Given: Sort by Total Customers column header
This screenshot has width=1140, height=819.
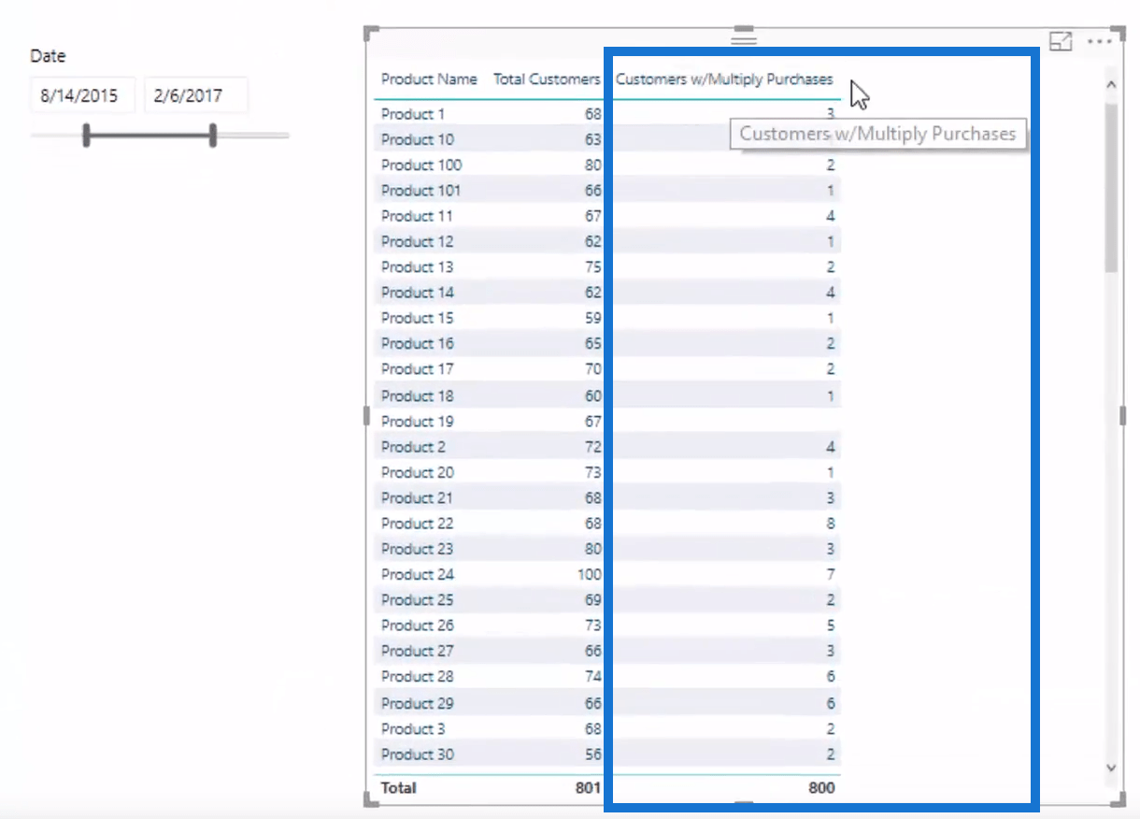Looking at the screenshot, I should (x=547, y=79).
